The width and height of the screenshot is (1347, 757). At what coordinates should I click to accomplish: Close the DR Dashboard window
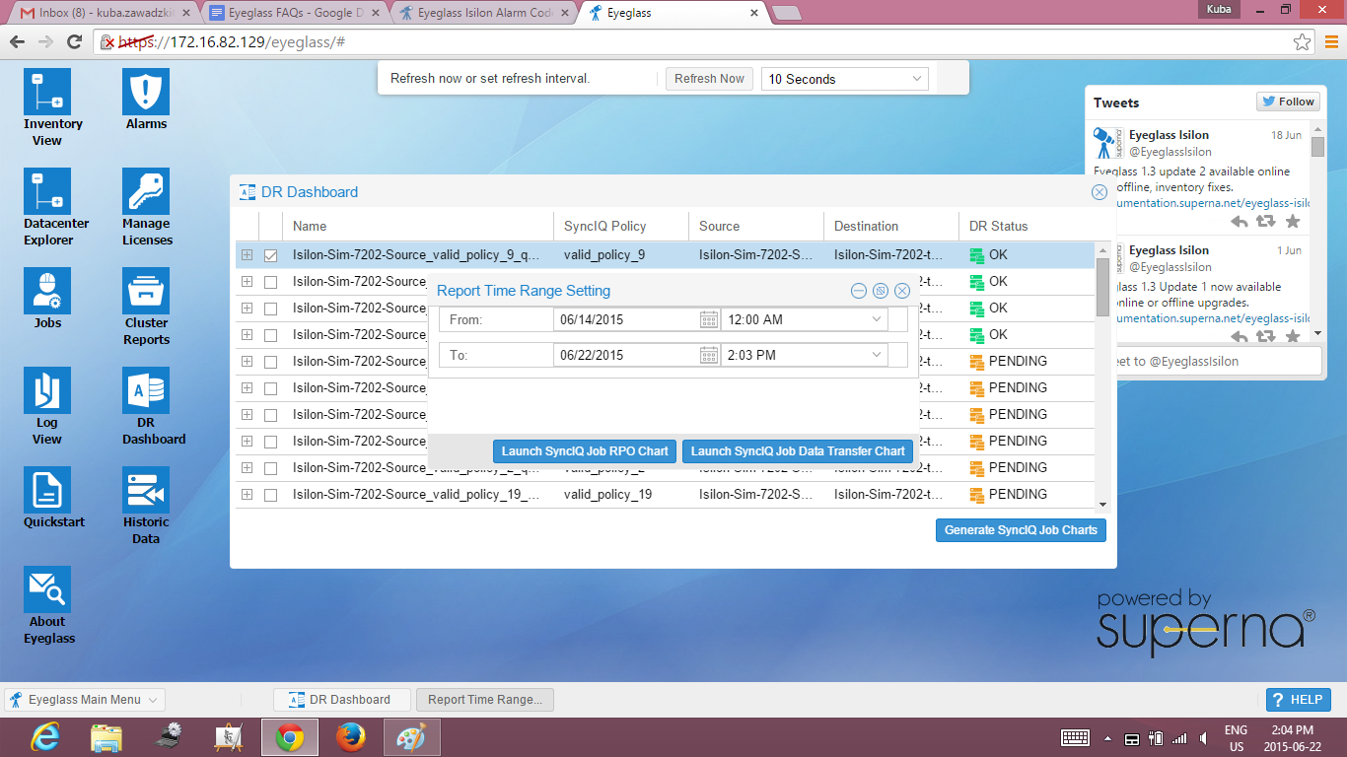pyautogui.click(x=1099, y=192)
